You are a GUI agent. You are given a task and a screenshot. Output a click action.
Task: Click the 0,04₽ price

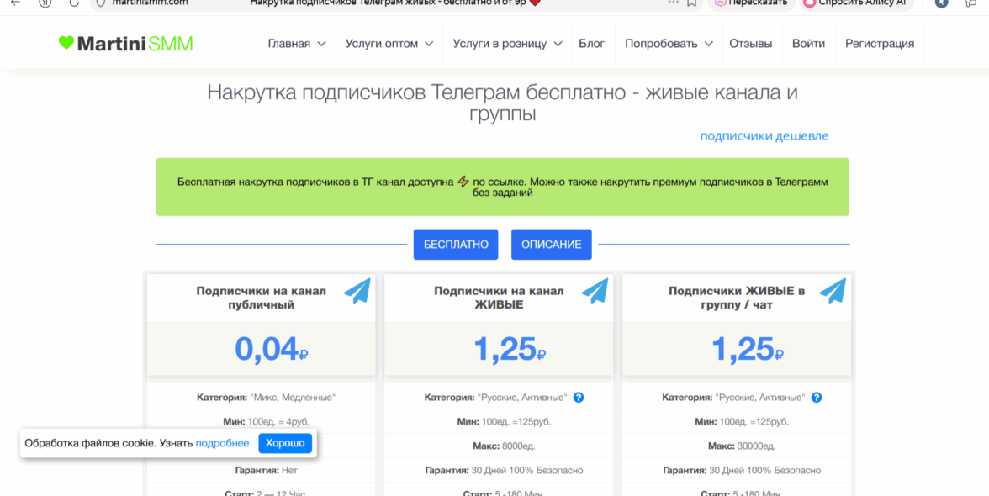click(271, 349)
